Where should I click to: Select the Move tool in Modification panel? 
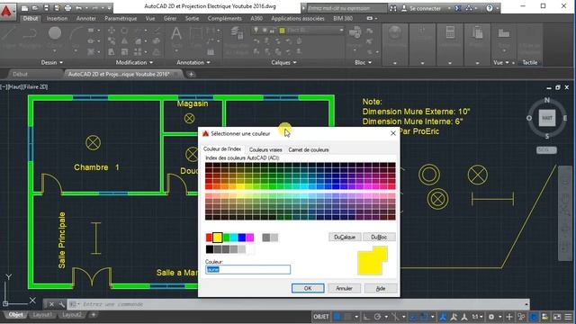pos(112,31)
